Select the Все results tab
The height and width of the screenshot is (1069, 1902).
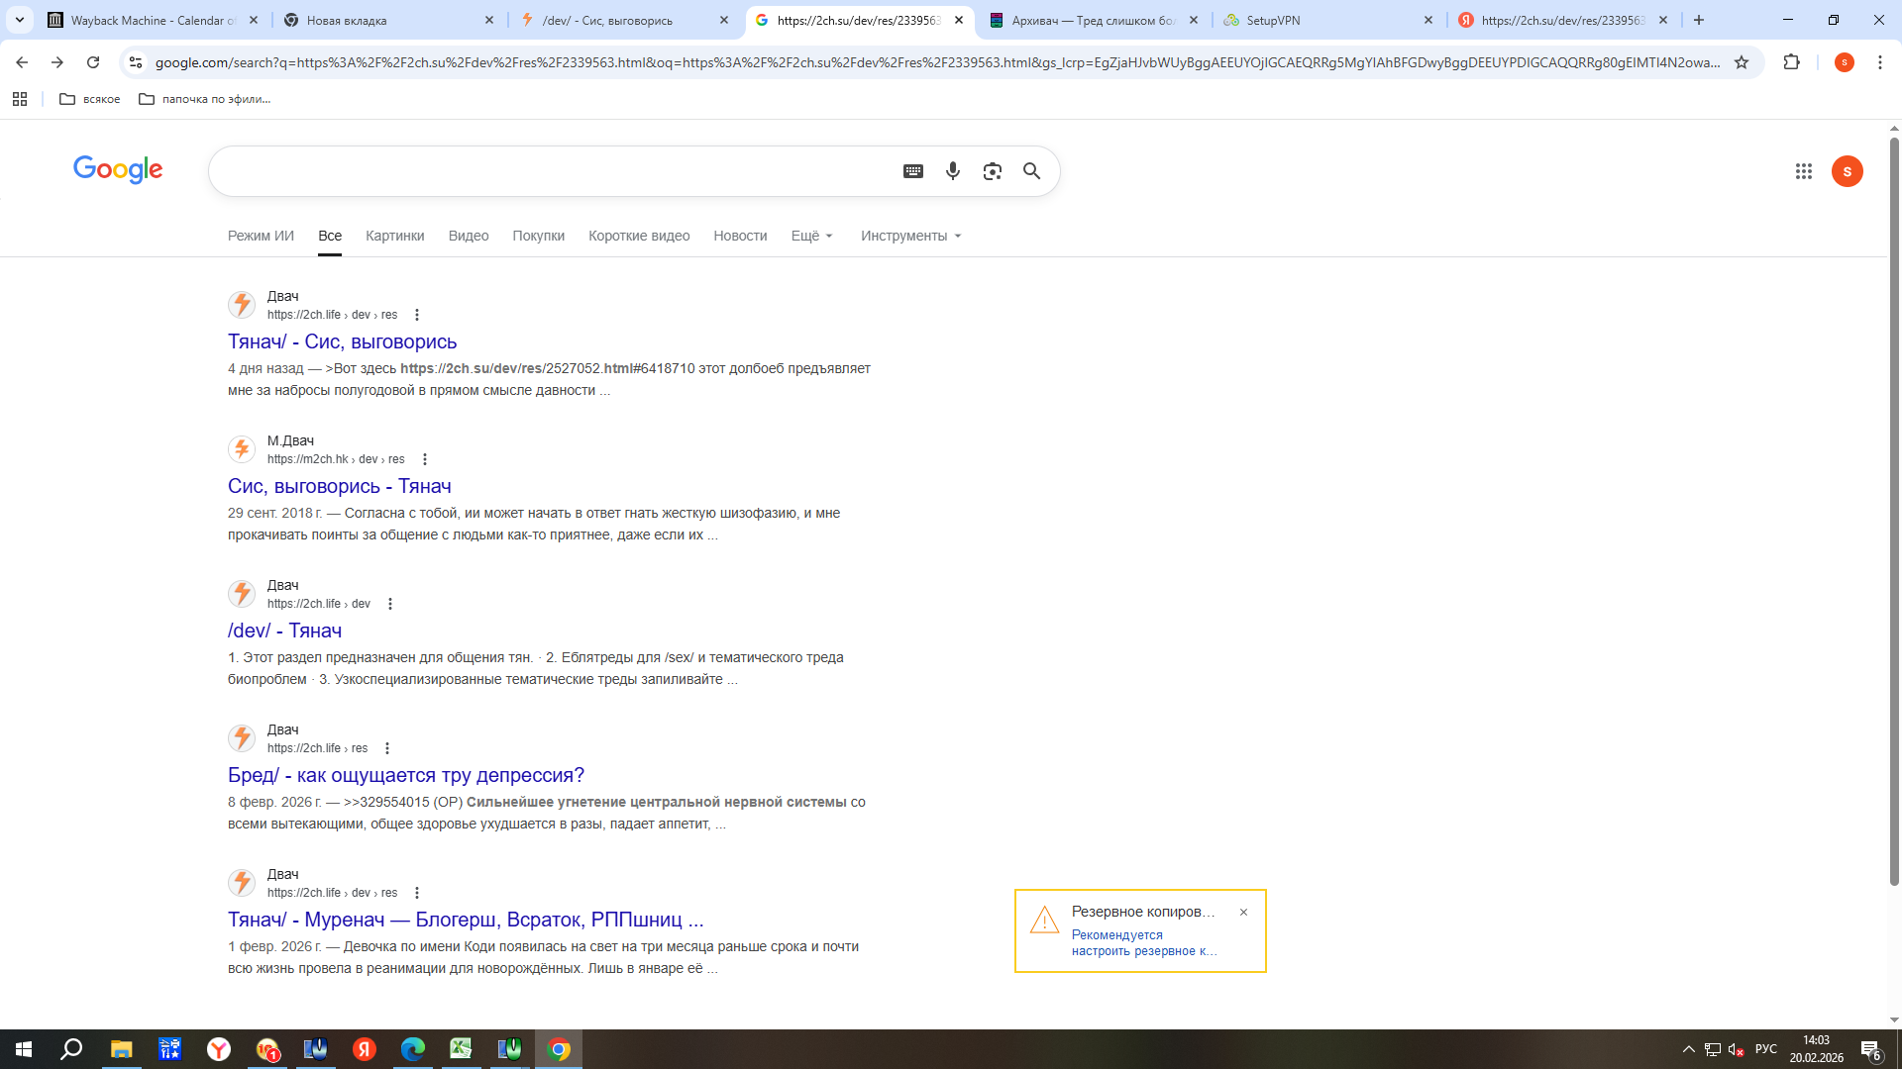click(x=330, y=236)
